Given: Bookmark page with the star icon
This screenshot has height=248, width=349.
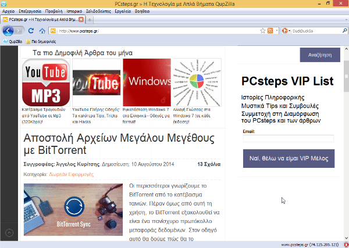Looking at the screenshot, I should click(x=263, y=31).
